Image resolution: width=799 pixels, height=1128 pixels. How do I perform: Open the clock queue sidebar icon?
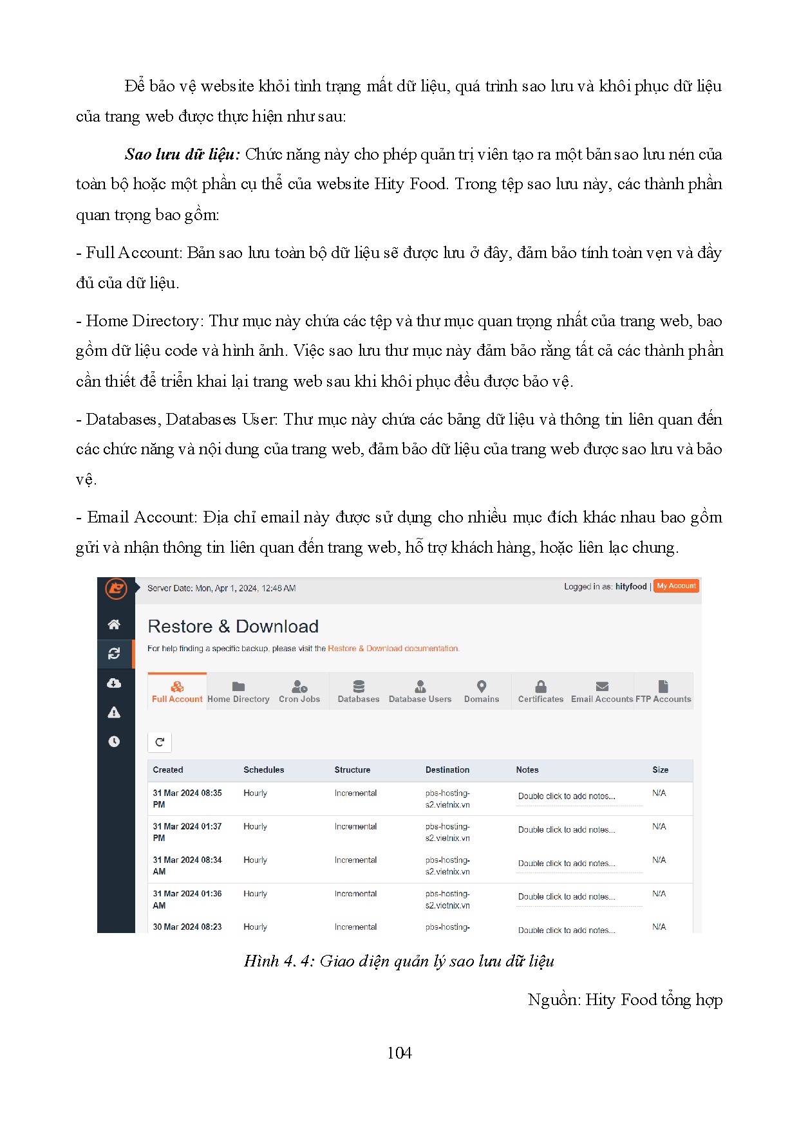pos(114,741)
